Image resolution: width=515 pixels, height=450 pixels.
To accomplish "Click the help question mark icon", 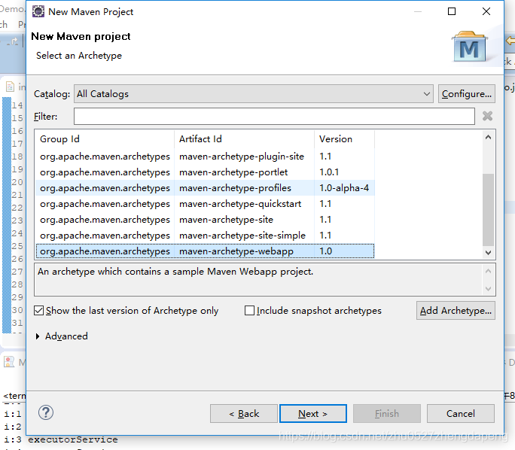I will coord(46,412).
